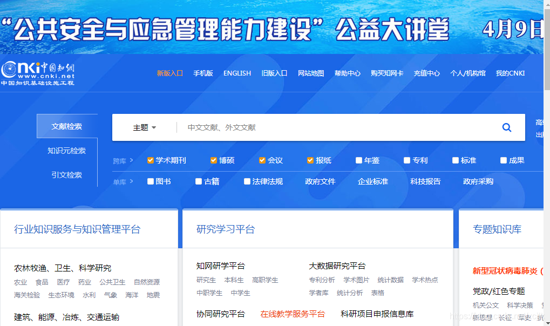Open 本科生 study link
The image size is (550, 326).
tap(234, 280)
